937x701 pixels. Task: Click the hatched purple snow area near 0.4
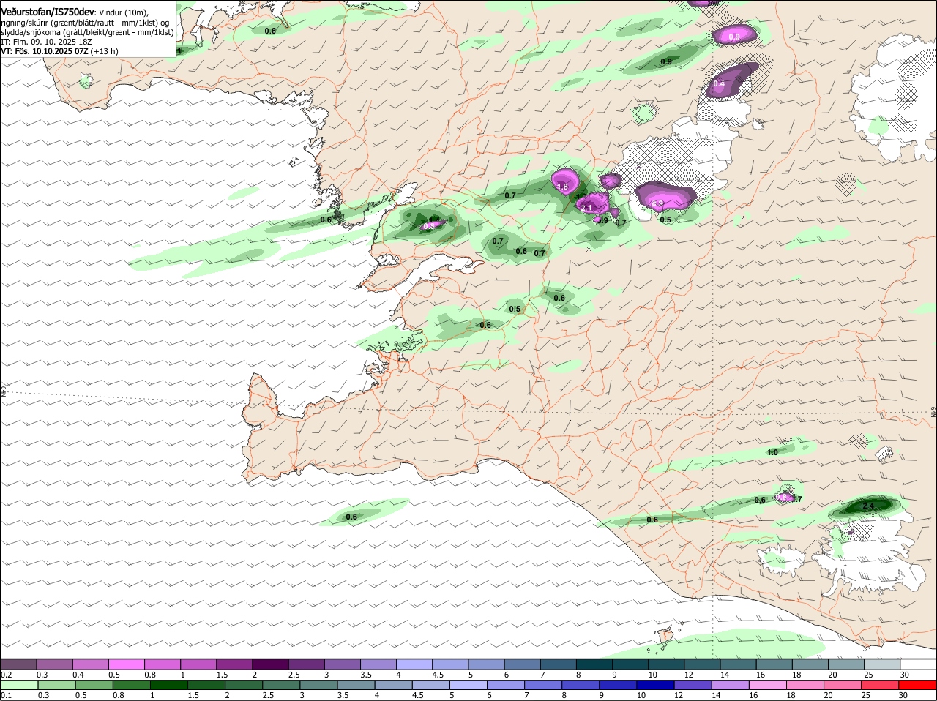[x=732, y=80]
